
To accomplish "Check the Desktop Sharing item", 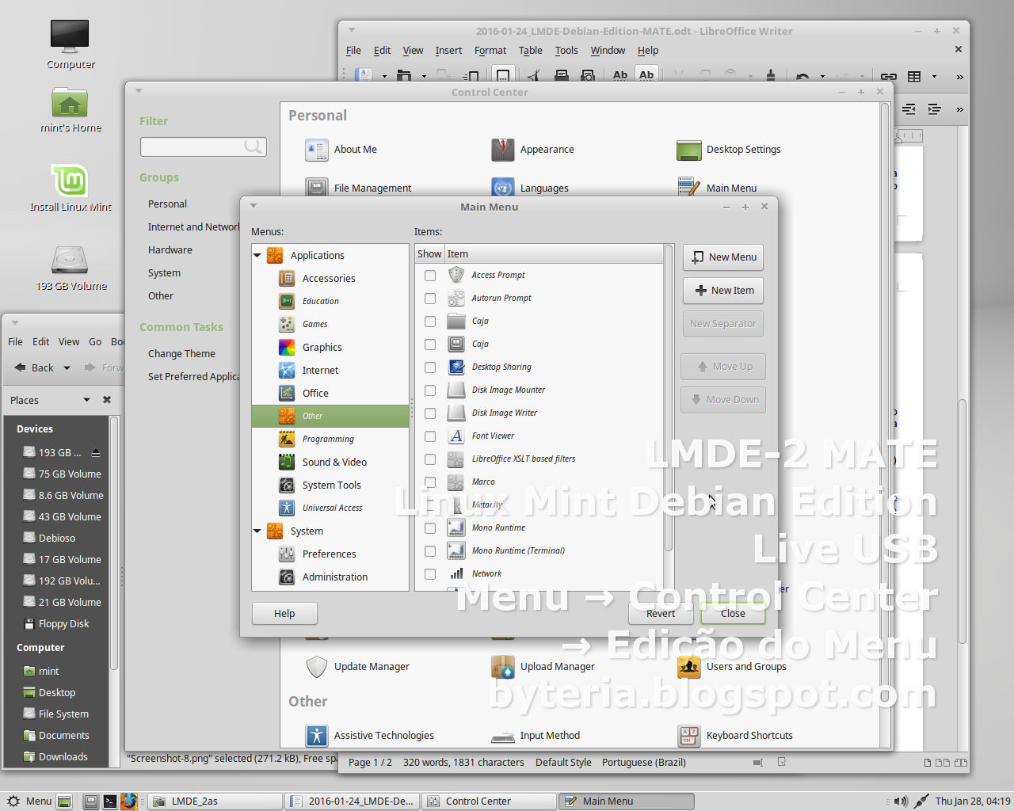I will [x=430, y=367].
